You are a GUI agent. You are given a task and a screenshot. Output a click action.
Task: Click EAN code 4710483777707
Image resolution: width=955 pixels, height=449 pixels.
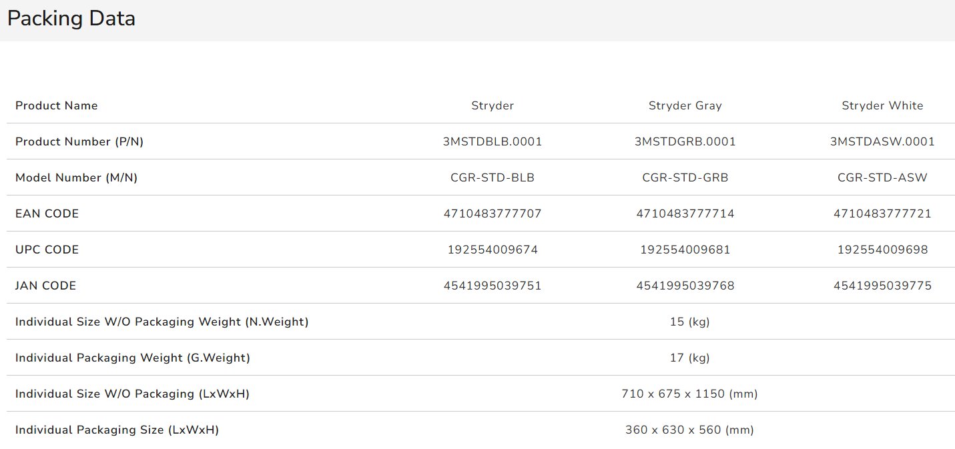(x=493, y=213)
